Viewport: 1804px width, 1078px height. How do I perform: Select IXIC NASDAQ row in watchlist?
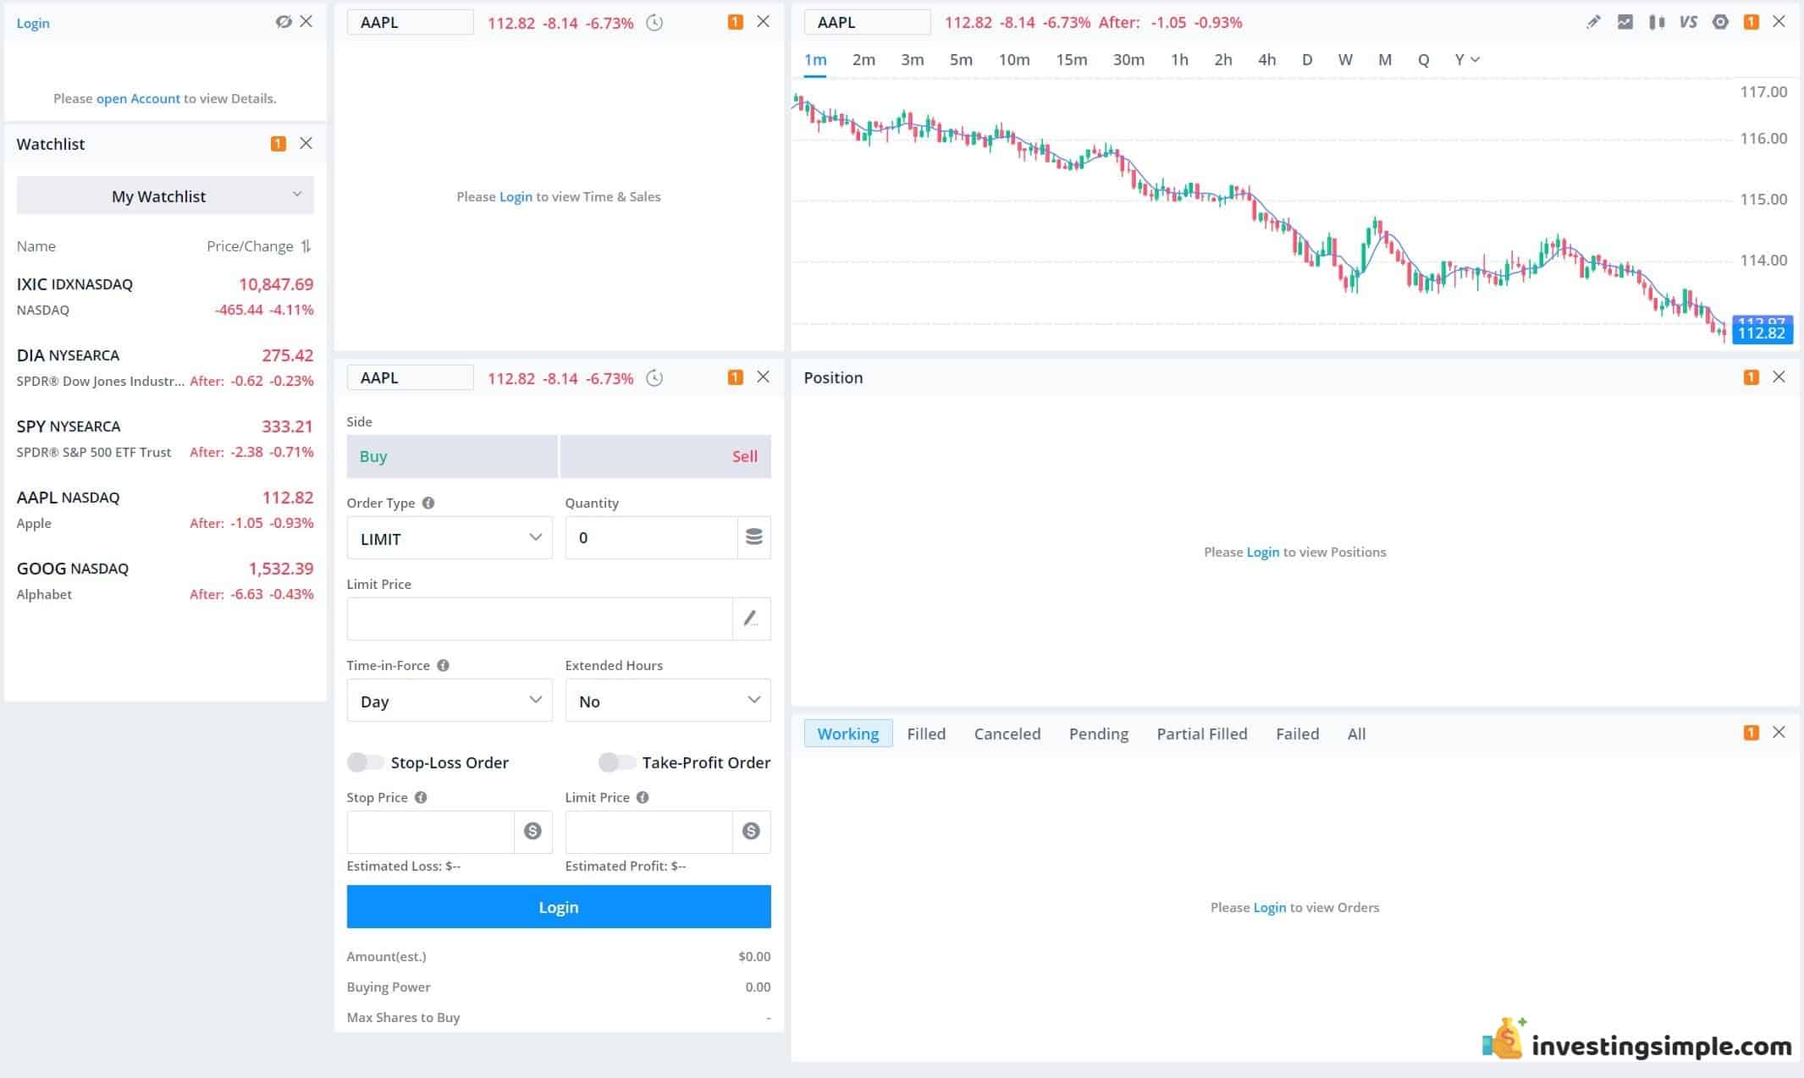tap(165, 296)
